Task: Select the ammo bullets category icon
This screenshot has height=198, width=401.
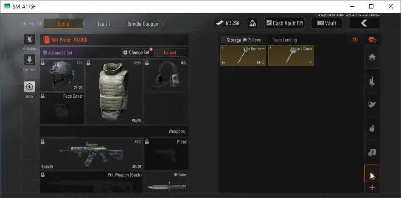Action: 372,81
